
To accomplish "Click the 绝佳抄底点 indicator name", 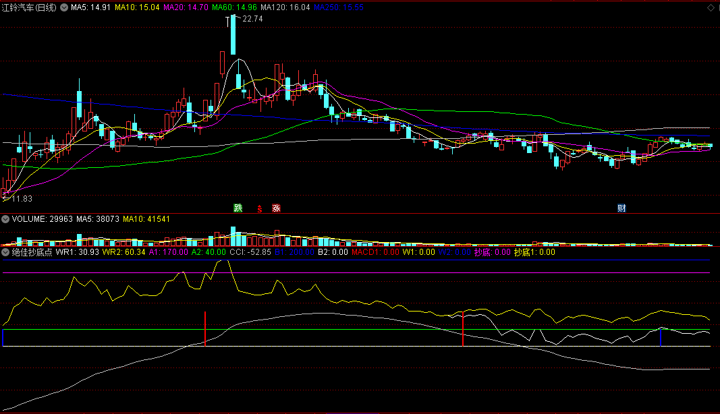I will click(32, 252).
